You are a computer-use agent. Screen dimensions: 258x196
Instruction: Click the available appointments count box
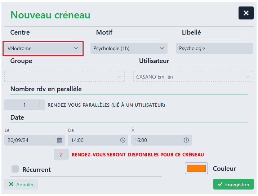(x=61, y=155)
